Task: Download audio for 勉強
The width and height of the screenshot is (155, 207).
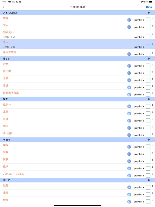Action: 129,154
